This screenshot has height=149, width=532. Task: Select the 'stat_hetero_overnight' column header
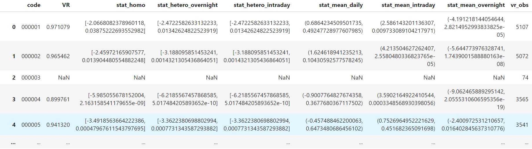(x=187, y=5)
